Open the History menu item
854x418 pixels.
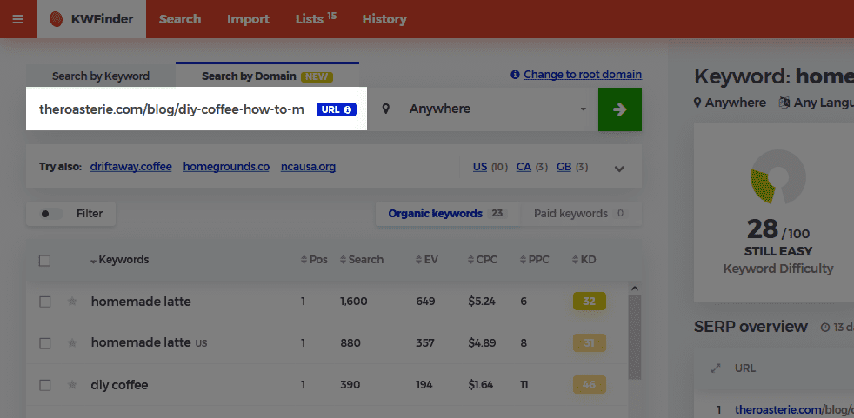click(x=384, y=19)
